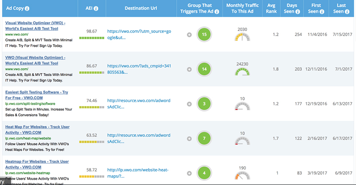The image size is (356, 185).
Task: Click the days seen value 254
Action: pyautogui.click(x=298, y=35)
